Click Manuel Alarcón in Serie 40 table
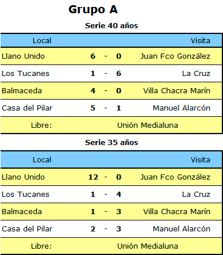 tap(182, 108)
